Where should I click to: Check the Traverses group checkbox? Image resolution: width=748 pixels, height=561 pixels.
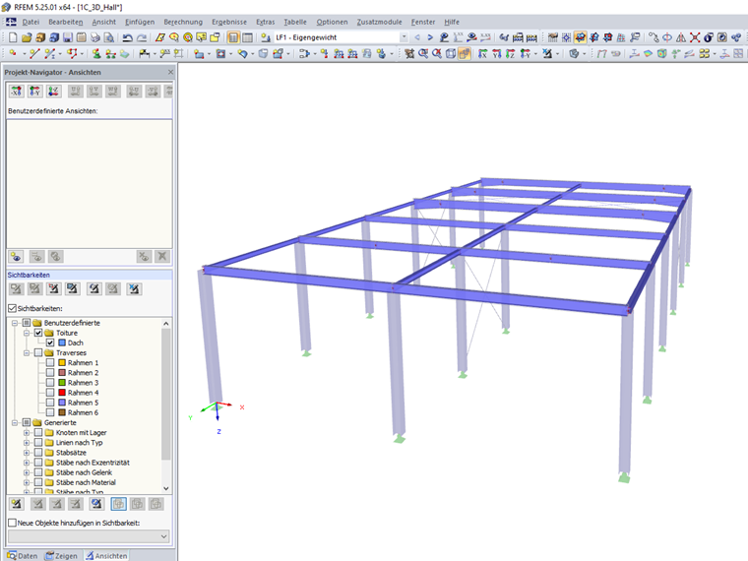click(38, 352)
